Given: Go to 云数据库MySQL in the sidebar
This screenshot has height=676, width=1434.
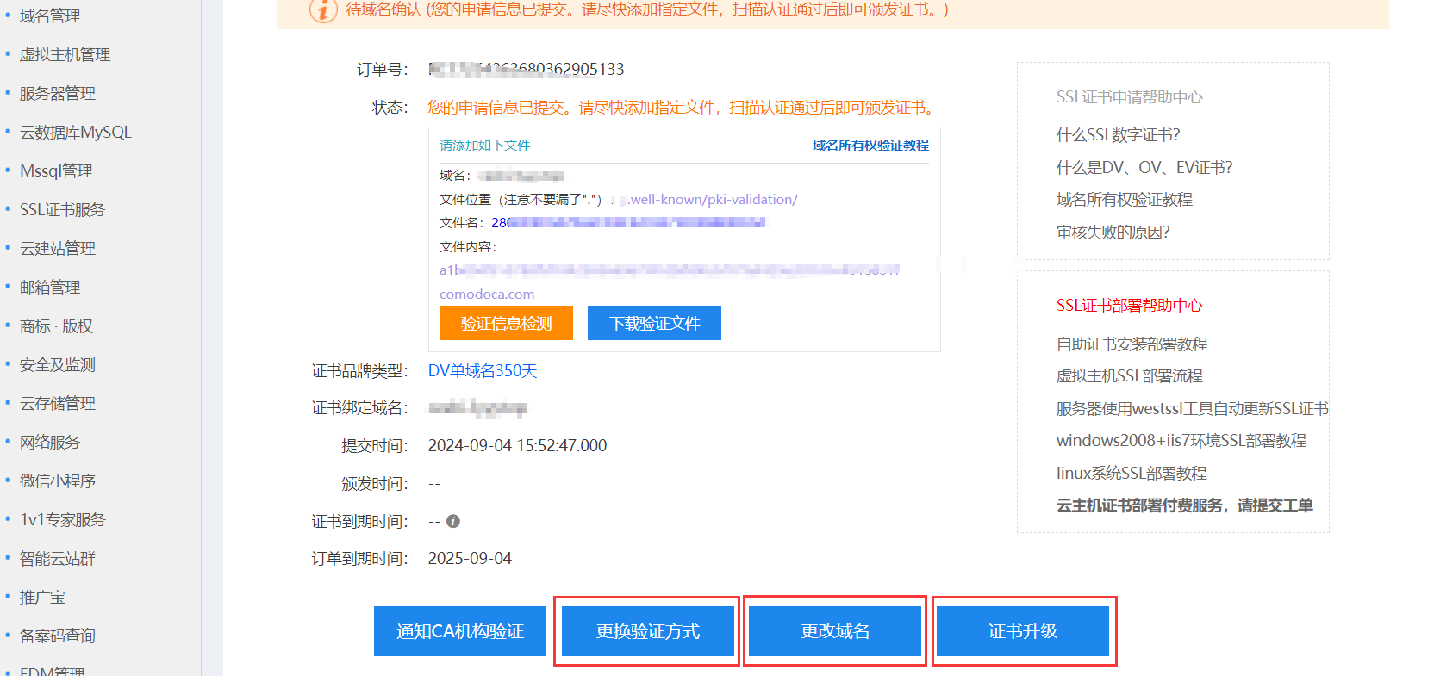Looking at the screenshot, I should click(75, 132).
